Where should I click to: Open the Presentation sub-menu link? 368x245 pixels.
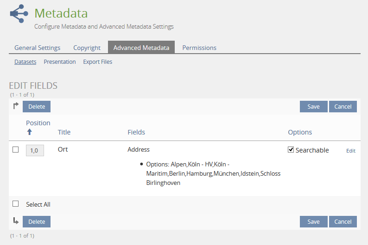pos(60,61)
